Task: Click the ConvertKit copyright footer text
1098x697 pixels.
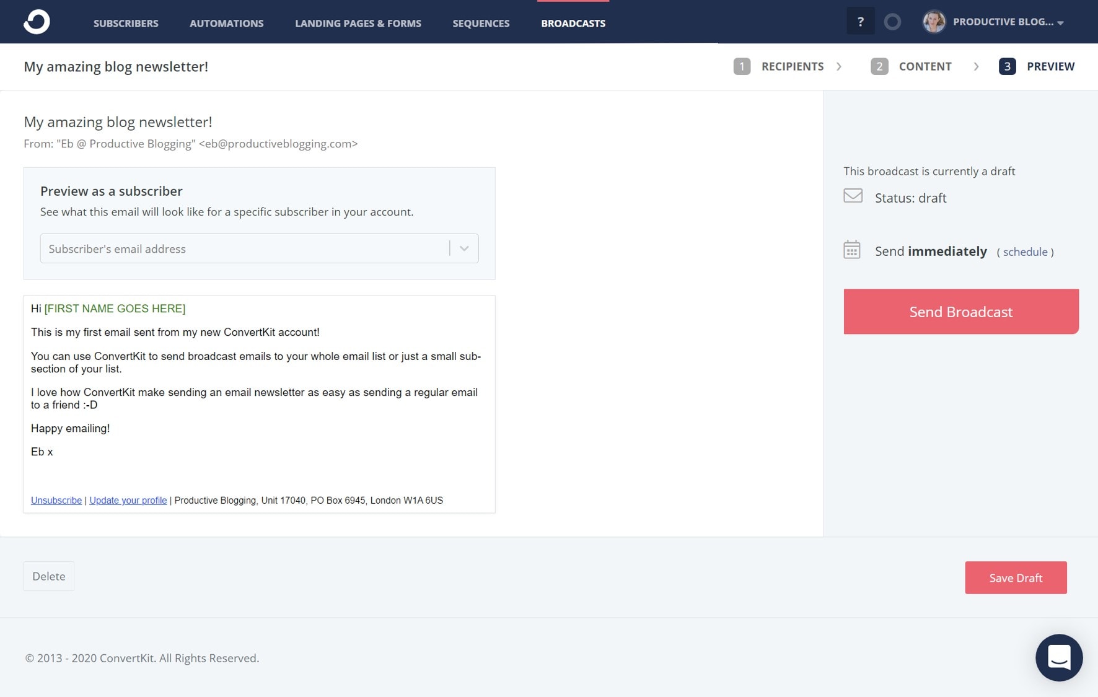Action: point(142,658)
